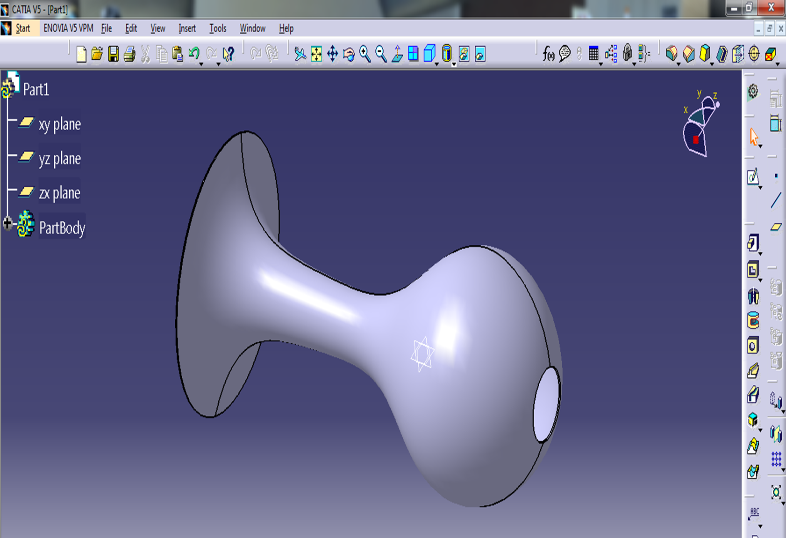Toggle the Normal View icon
Screen dimensions: 786x538
(397, 54)
